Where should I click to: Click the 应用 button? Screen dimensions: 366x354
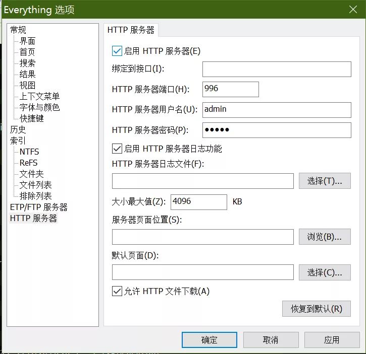pos(332,340)
